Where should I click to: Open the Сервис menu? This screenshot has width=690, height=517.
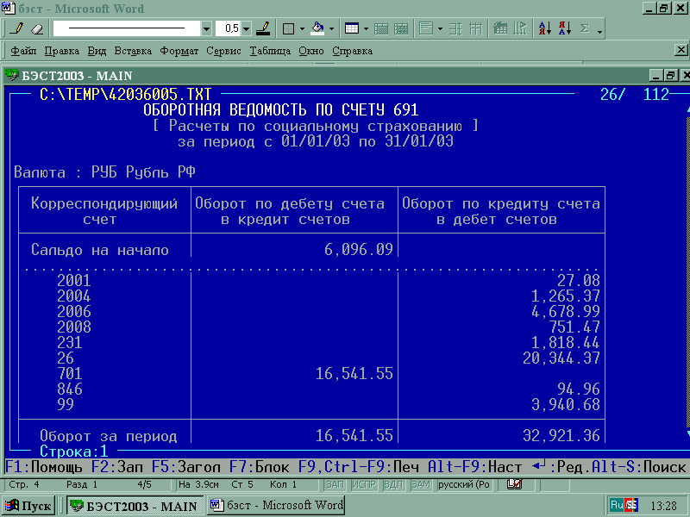tap(223, 51)
